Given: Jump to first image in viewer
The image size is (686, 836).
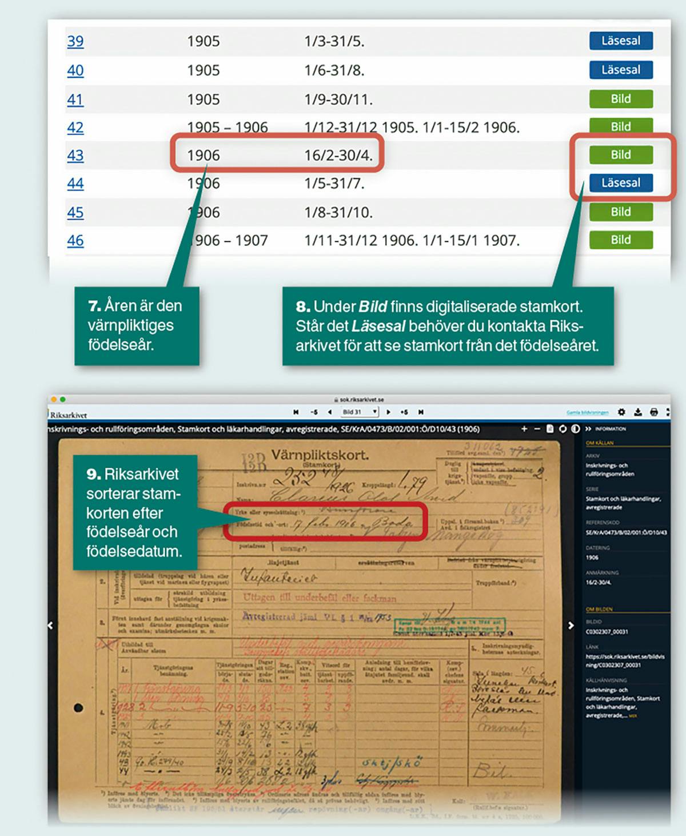Looking at the screenshot, I should point(296,412).
